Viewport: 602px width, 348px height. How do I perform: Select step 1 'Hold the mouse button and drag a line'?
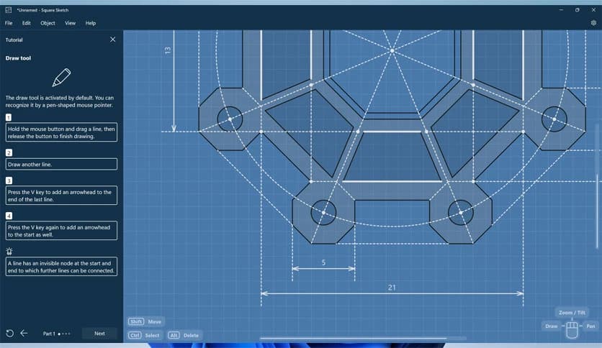click(x=61, y=132)
